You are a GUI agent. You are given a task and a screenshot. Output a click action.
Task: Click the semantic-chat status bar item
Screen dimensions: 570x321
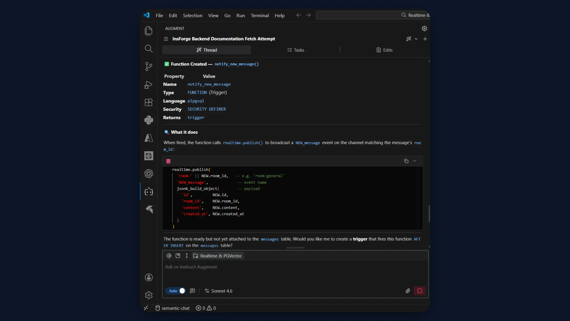[x=172, y=308]
